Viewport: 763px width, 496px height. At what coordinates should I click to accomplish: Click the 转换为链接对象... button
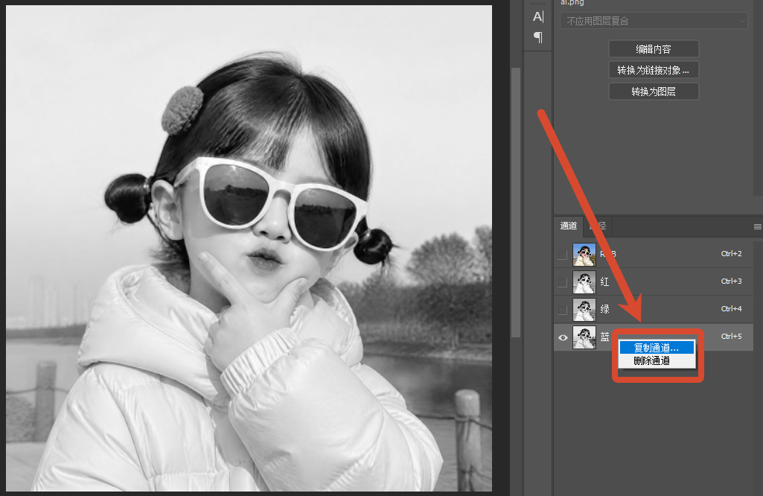tap(654, 70)
